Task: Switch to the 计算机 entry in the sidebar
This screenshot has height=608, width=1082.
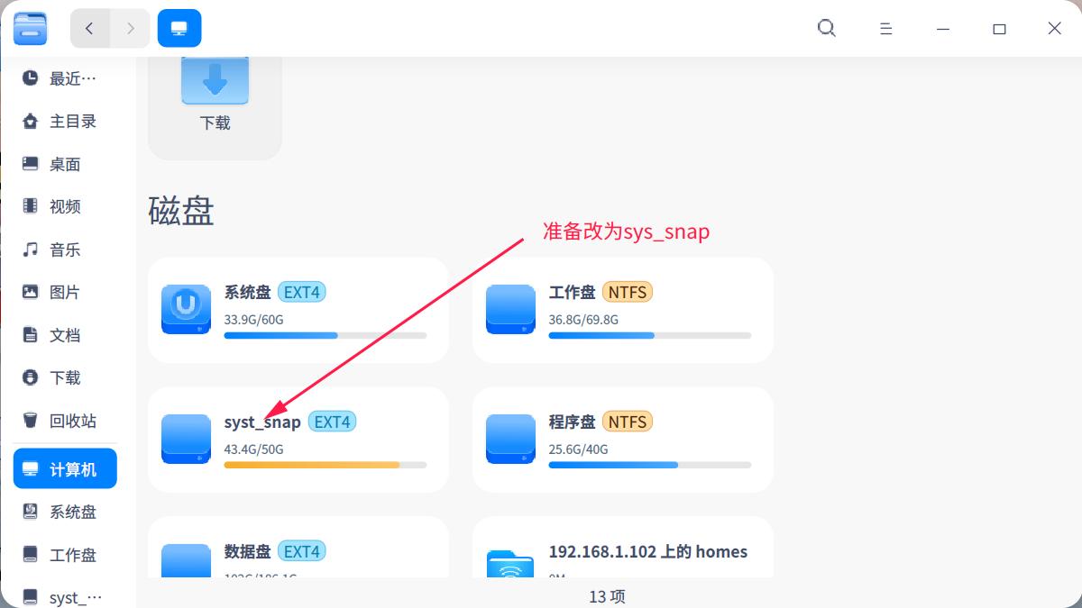Action: pyautogui.click(x=64, y=467)
